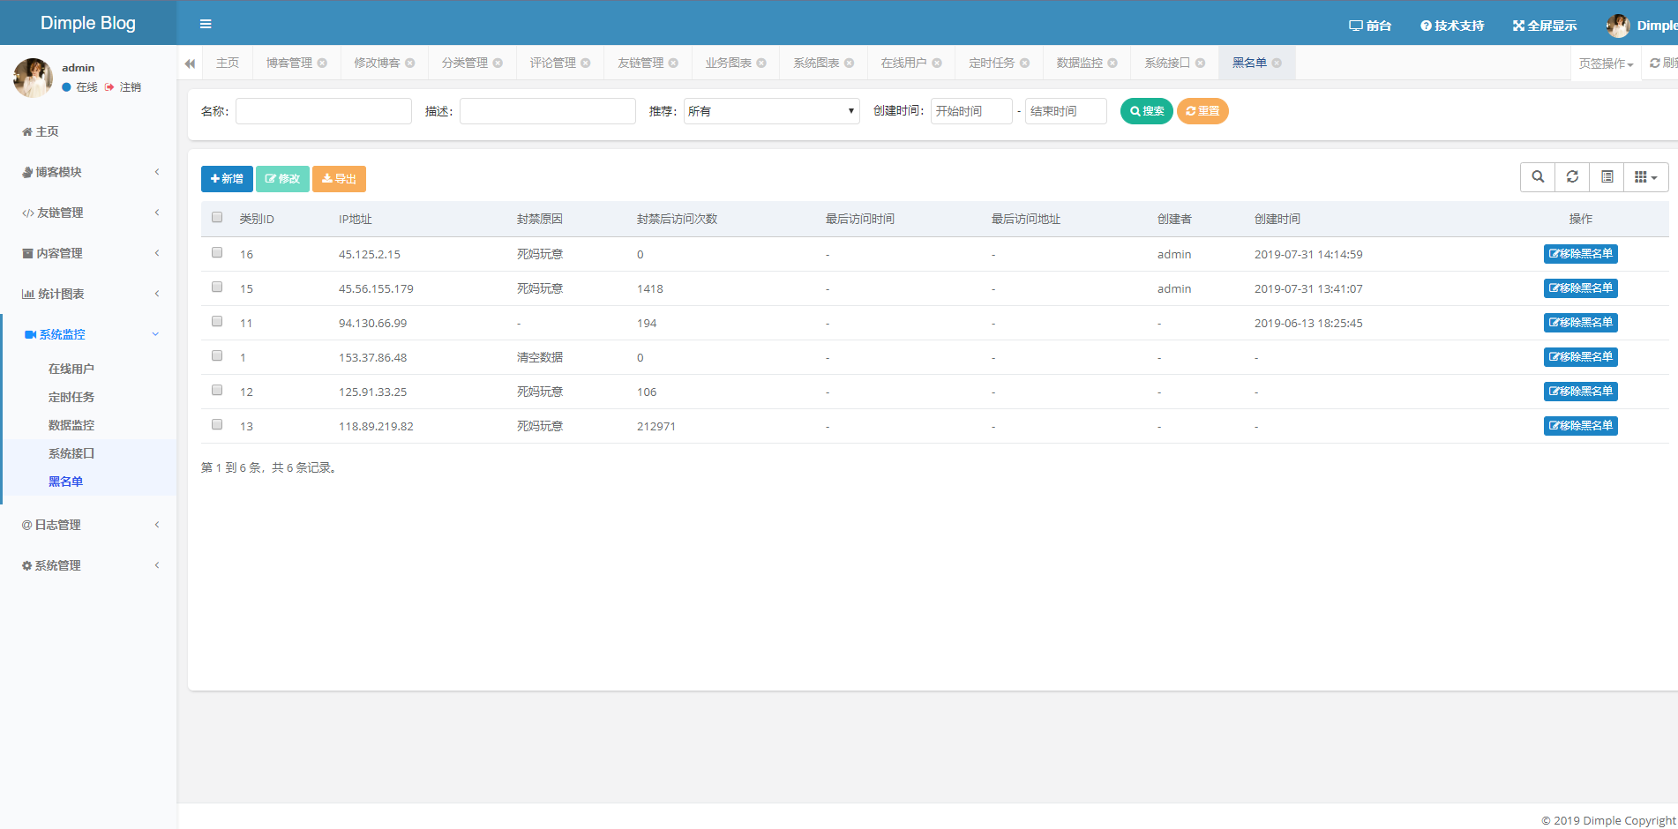Image resolution: width=1678 pixels, height=829 pixels.
Task: Expand the 统计图表 sidebar menu
Action: click(x=88, y=294)
